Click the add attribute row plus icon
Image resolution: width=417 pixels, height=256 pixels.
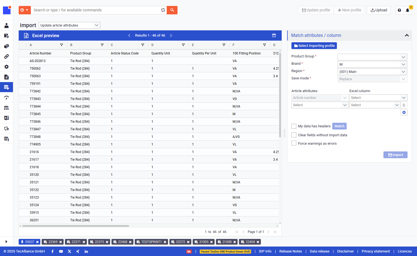(404, 112)
